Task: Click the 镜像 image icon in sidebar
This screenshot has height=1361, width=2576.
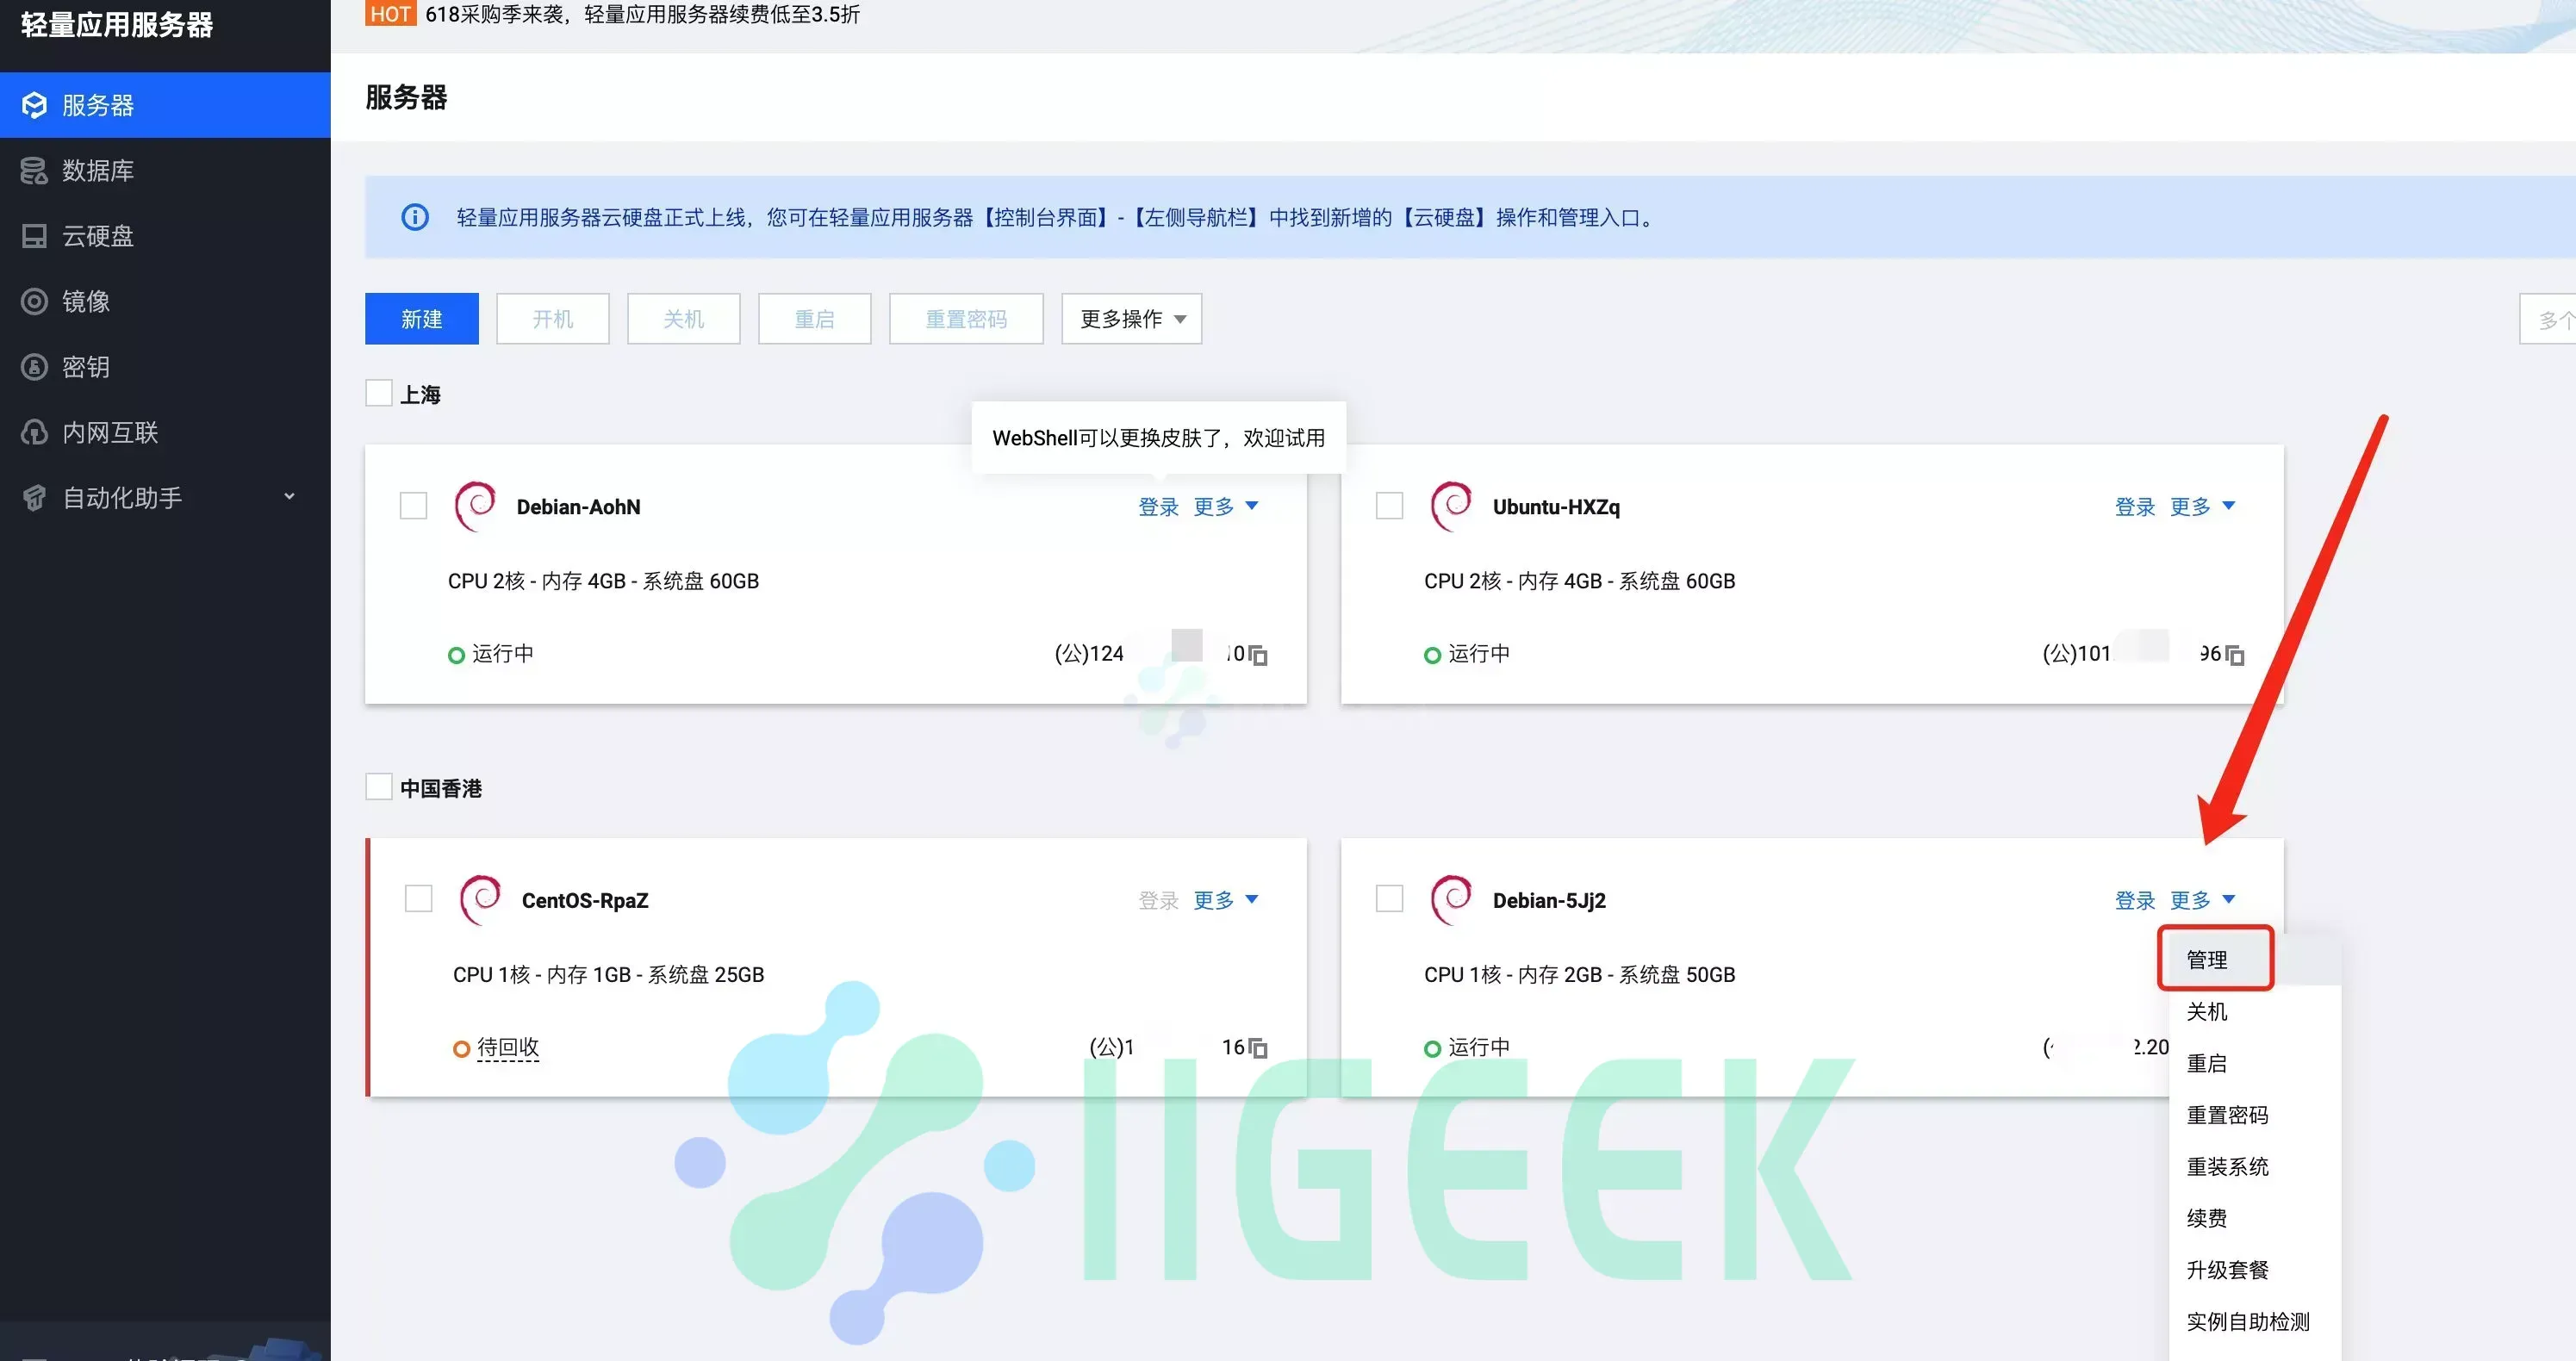Action: pyautogui.click(x=34, y=302)
